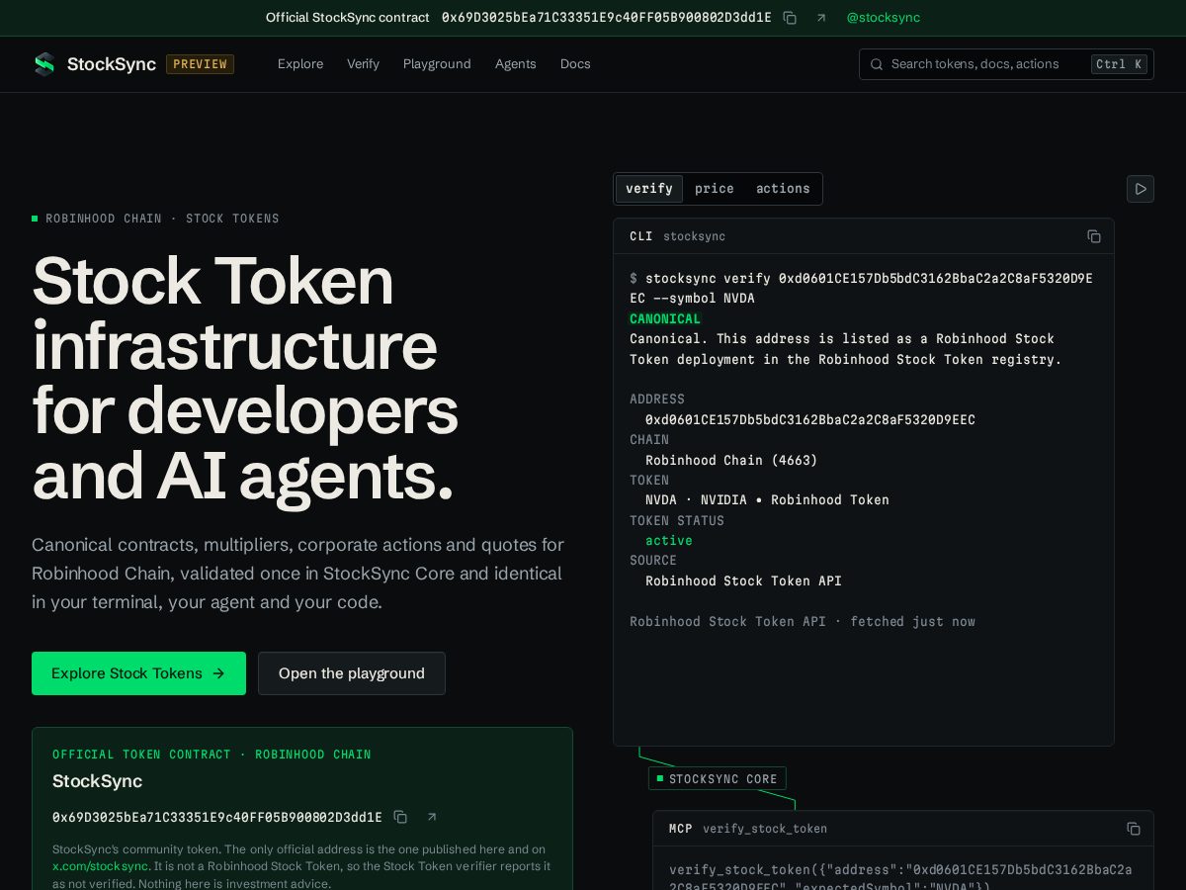Click ROBINHOOD CHAIN · STOCK TOKENS eyebrow label
This screenshot has width=1186, height=890.
coord(162,219)
